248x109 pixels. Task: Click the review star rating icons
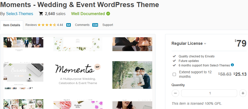click(47, 25)
